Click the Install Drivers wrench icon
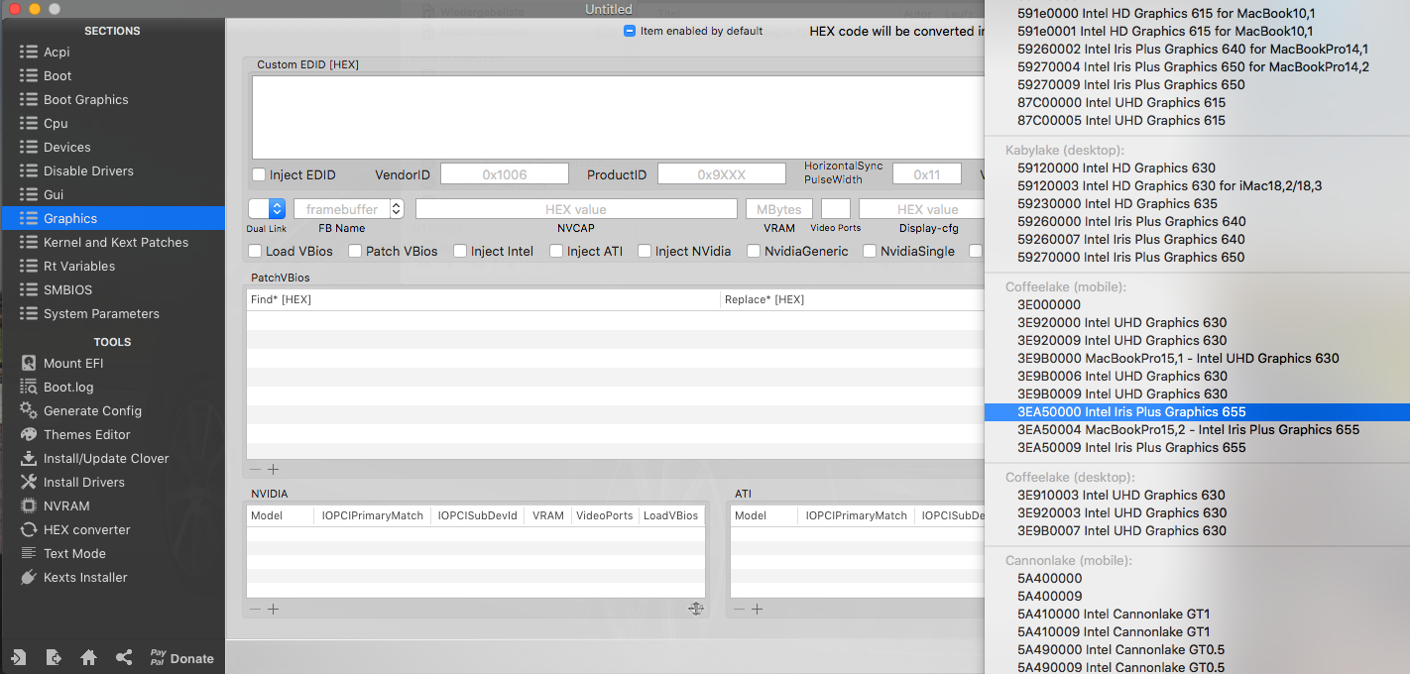 tap(28, 482)
